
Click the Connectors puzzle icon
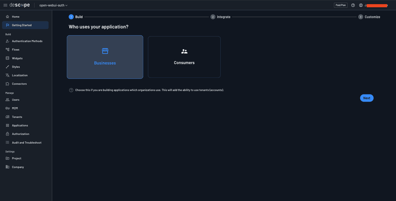(7, 84)
